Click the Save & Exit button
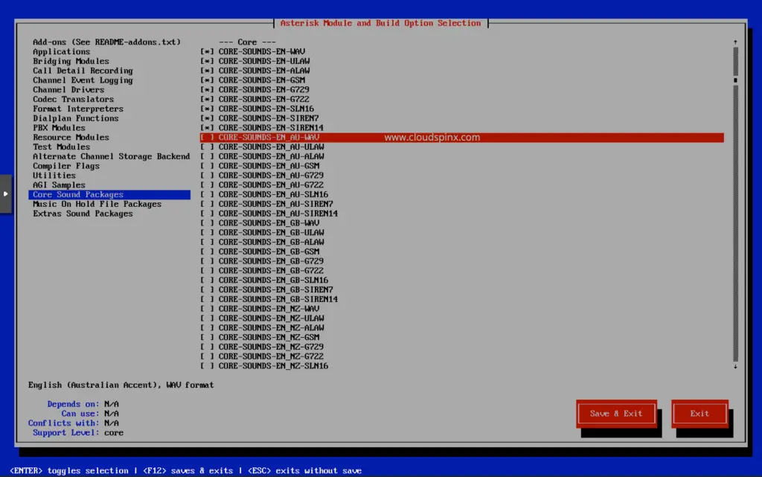The image size is (762, 477). point(615,412)
